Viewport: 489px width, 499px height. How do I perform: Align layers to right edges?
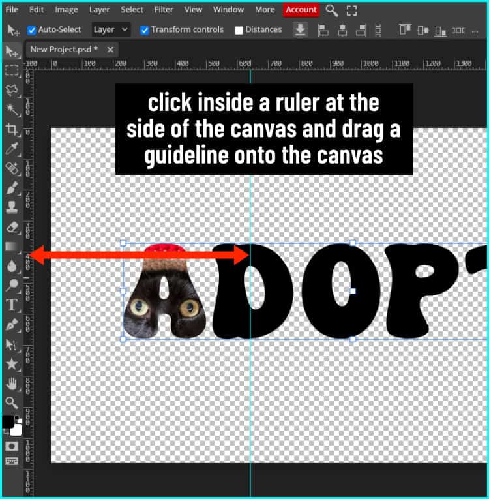(361, 30)
